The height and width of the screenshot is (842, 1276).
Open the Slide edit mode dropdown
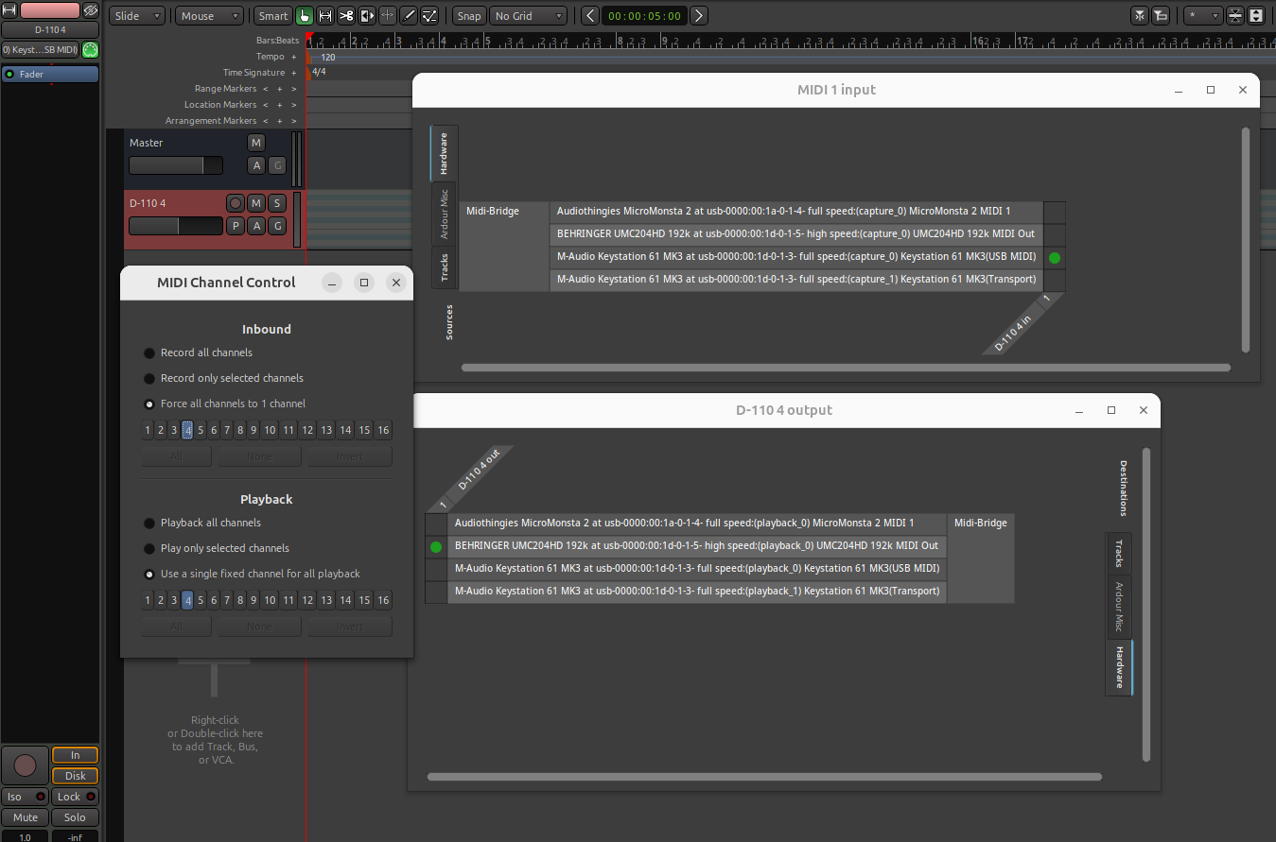pos(137,16)
